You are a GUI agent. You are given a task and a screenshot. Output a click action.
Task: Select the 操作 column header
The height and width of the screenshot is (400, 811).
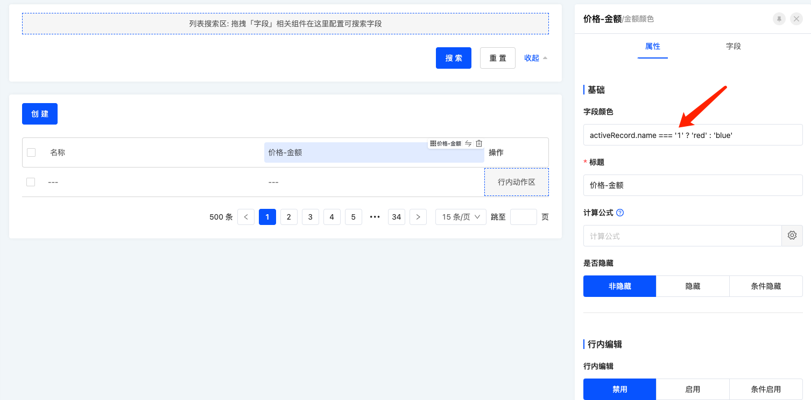tap(496, 152)
